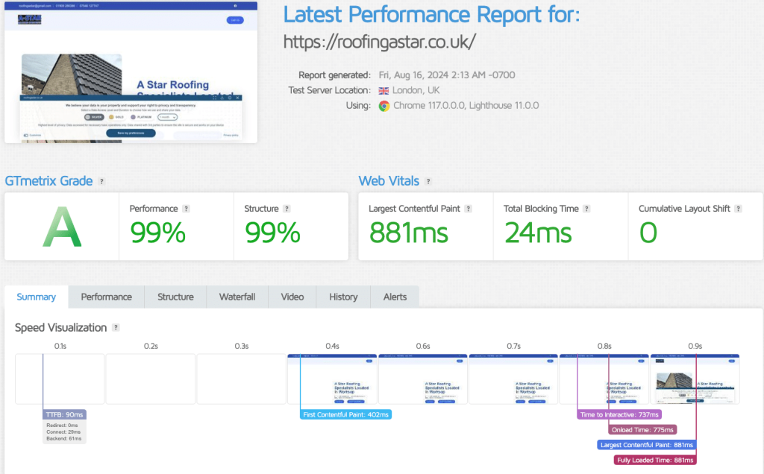Click Largest Contentful Paint: 881ms timeline label
764x474 pixels.
pos(647,445)
